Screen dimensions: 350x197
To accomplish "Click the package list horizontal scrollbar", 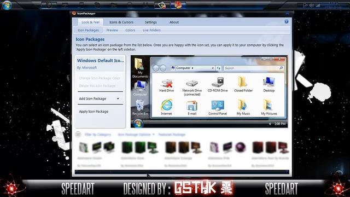I will pyautogui.click(x=182, y=172).
